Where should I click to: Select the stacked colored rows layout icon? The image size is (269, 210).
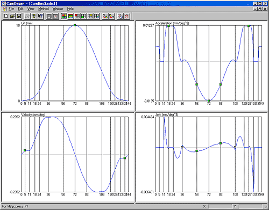point(70,16)
